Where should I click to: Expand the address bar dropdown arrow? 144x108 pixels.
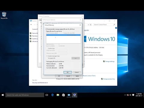click(x=88, y=25)
